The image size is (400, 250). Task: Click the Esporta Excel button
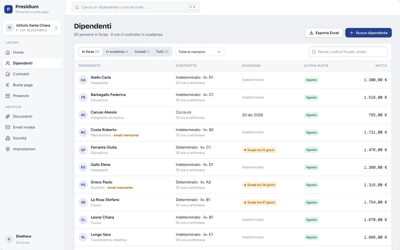pos(324,33)
